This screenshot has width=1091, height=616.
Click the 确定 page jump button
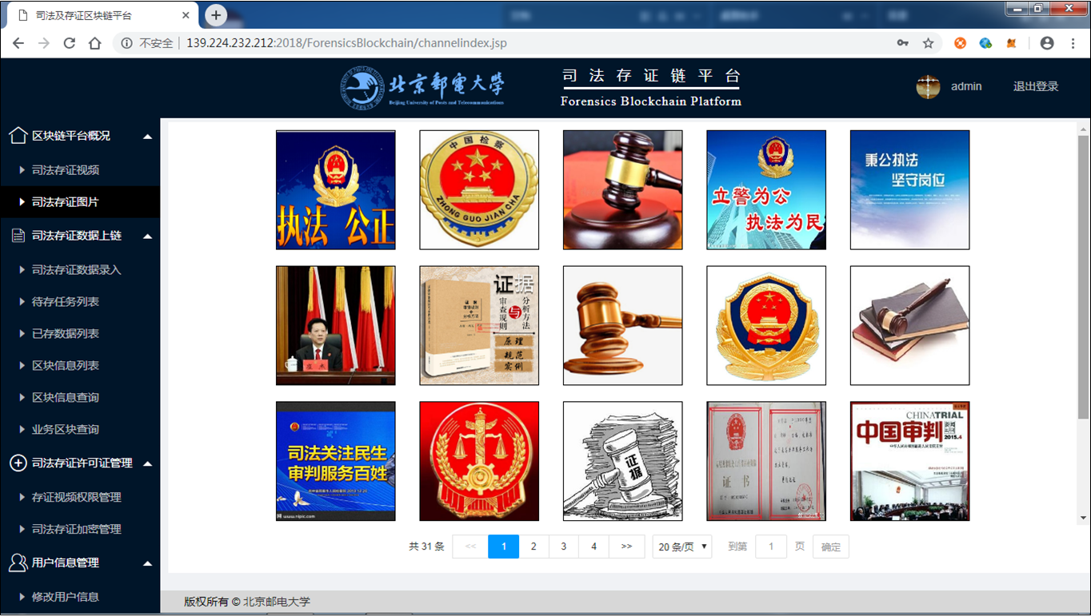[x=831, y=546]
